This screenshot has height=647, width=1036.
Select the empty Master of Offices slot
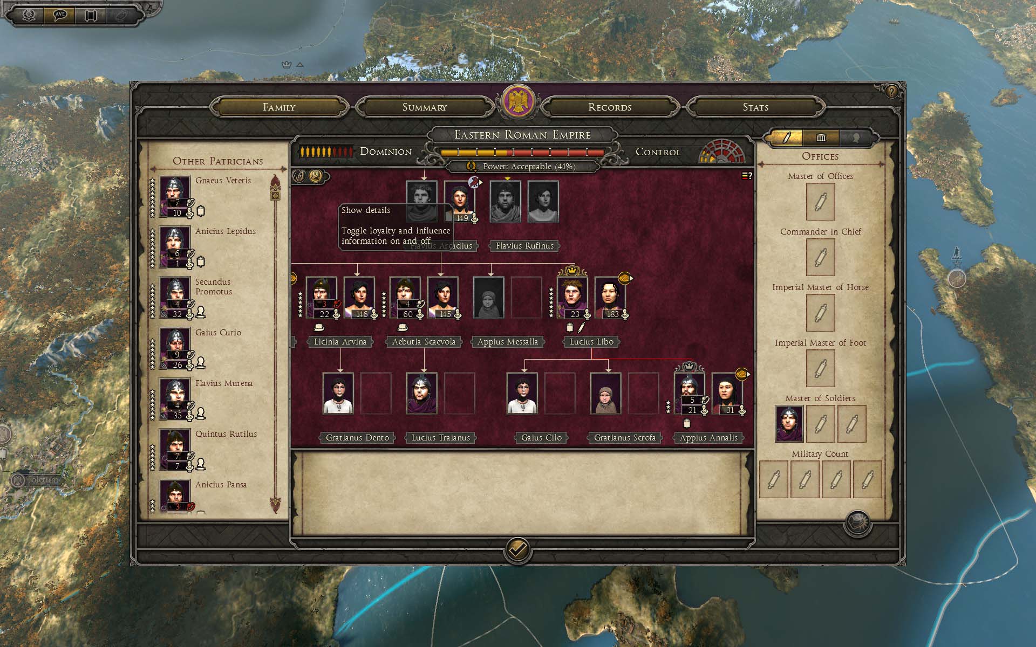pos(820,202)
